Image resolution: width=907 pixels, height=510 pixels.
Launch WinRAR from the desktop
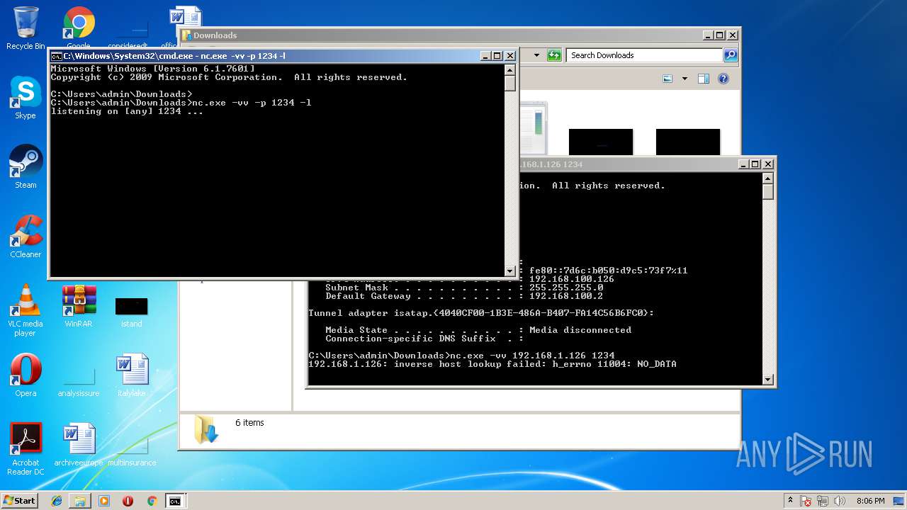(79, 306)
